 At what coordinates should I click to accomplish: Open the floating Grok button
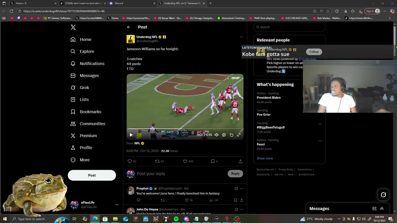pyautogui.click(x=383, y=195)
